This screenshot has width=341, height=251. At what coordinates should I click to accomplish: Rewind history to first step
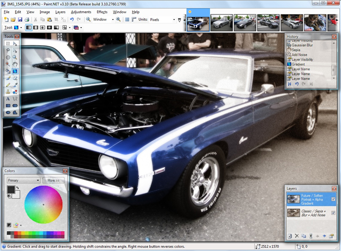289,84
